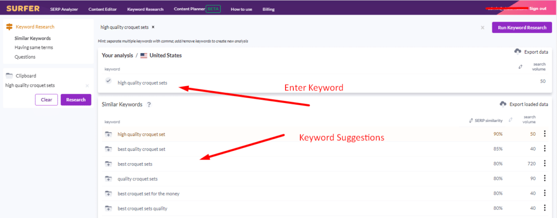Open the Similar Keywords help question mark
The width and height of the screenshot is (557, 218).
(149, 105)
